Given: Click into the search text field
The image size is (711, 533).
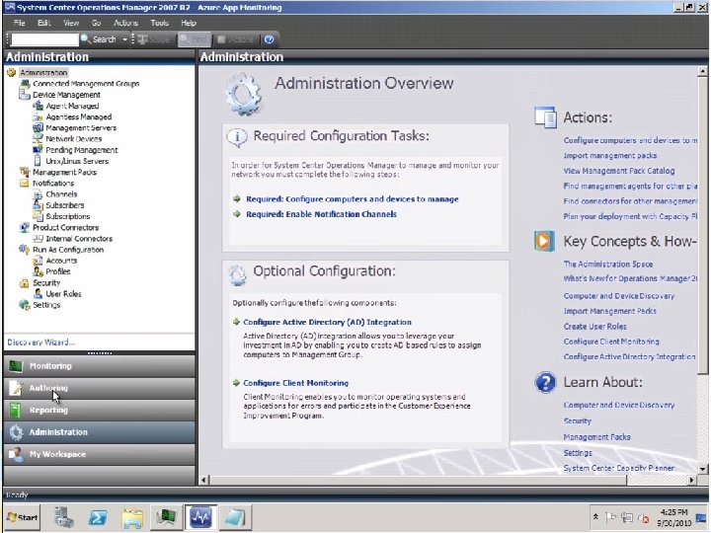Looking at the screenshot, I should [x=44, y=39].
